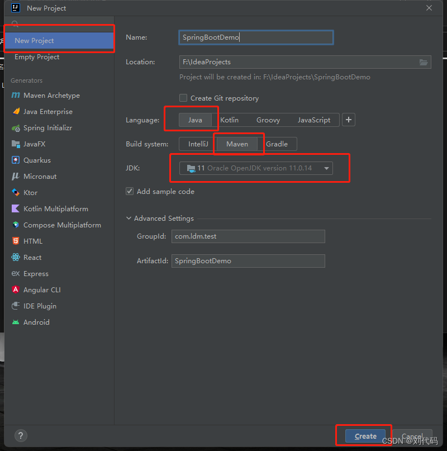Focus the project Name input field
Viewport: 447px width, 451px height.
pyautogui.click(x=256, y=37)
